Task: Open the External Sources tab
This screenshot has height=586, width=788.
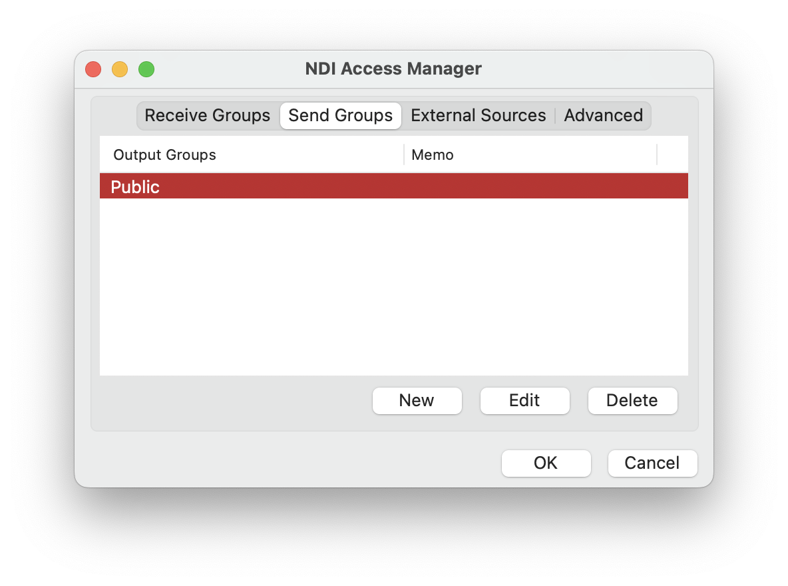Action: [478, 115]
